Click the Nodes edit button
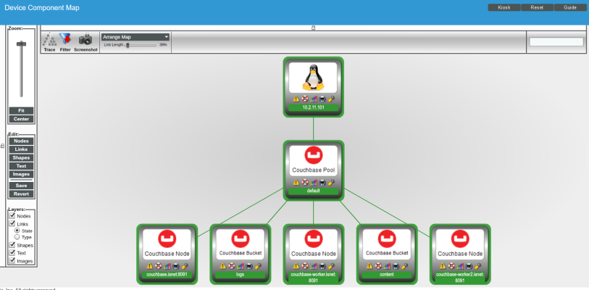 point(22,141)
